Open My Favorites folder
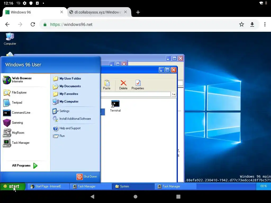 pyautogui.click(x=66, y=94)
